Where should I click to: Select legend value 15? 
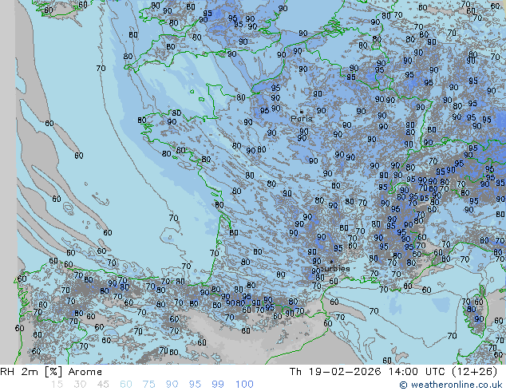click(x=57, y=385)
